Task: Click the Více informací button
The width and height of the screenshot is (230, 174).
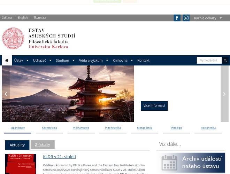Action: tap(154, 106)
